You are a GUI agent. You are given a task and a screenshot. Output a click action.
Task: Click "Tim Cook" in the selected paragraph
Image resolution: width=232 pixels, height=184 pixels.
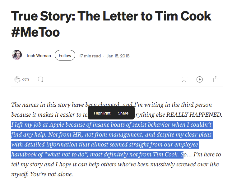tap(165, 155)
